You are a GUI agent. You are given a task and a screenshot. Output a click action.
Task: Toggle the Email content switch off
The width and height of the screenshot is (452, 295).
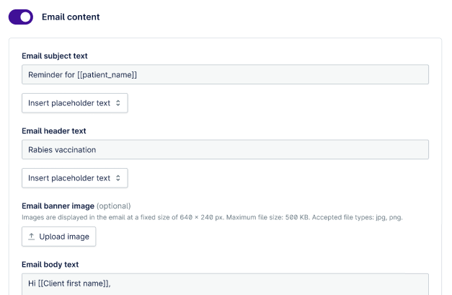tap(21, 17)
